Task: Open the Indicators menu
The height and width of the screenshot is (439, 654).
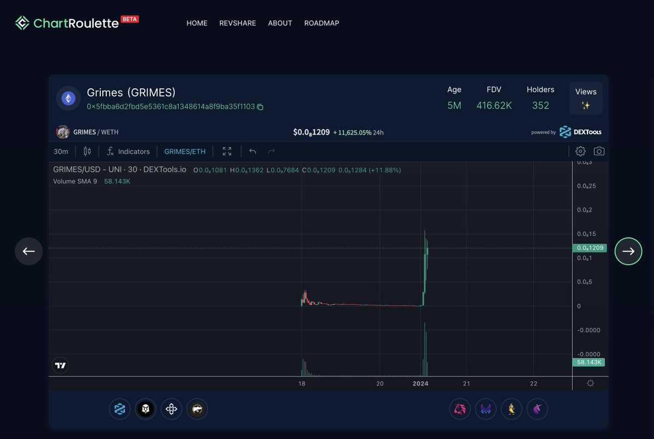Action: point(128,151)
